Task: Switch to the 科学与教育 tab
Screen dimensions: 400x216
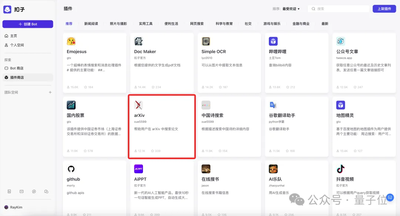Action: click(224, 24)
